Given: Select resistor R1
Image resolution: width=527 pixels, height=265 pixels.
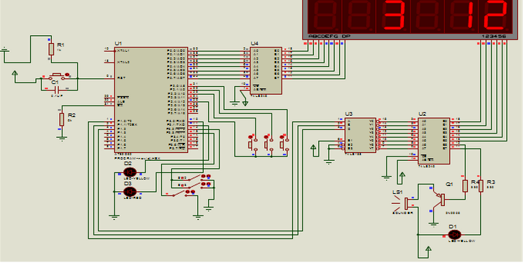Looking at the screenshot, I should (x=50, y=50).
